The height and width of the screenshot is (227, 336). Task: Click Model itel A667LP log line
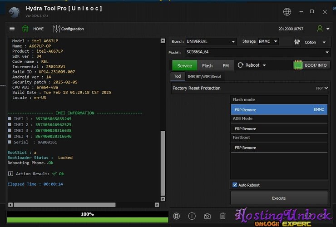point(35,41)
